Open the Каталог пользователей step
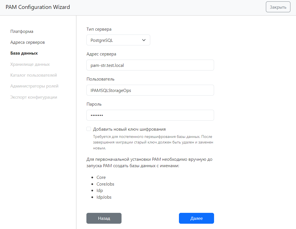 pos(33,75)
